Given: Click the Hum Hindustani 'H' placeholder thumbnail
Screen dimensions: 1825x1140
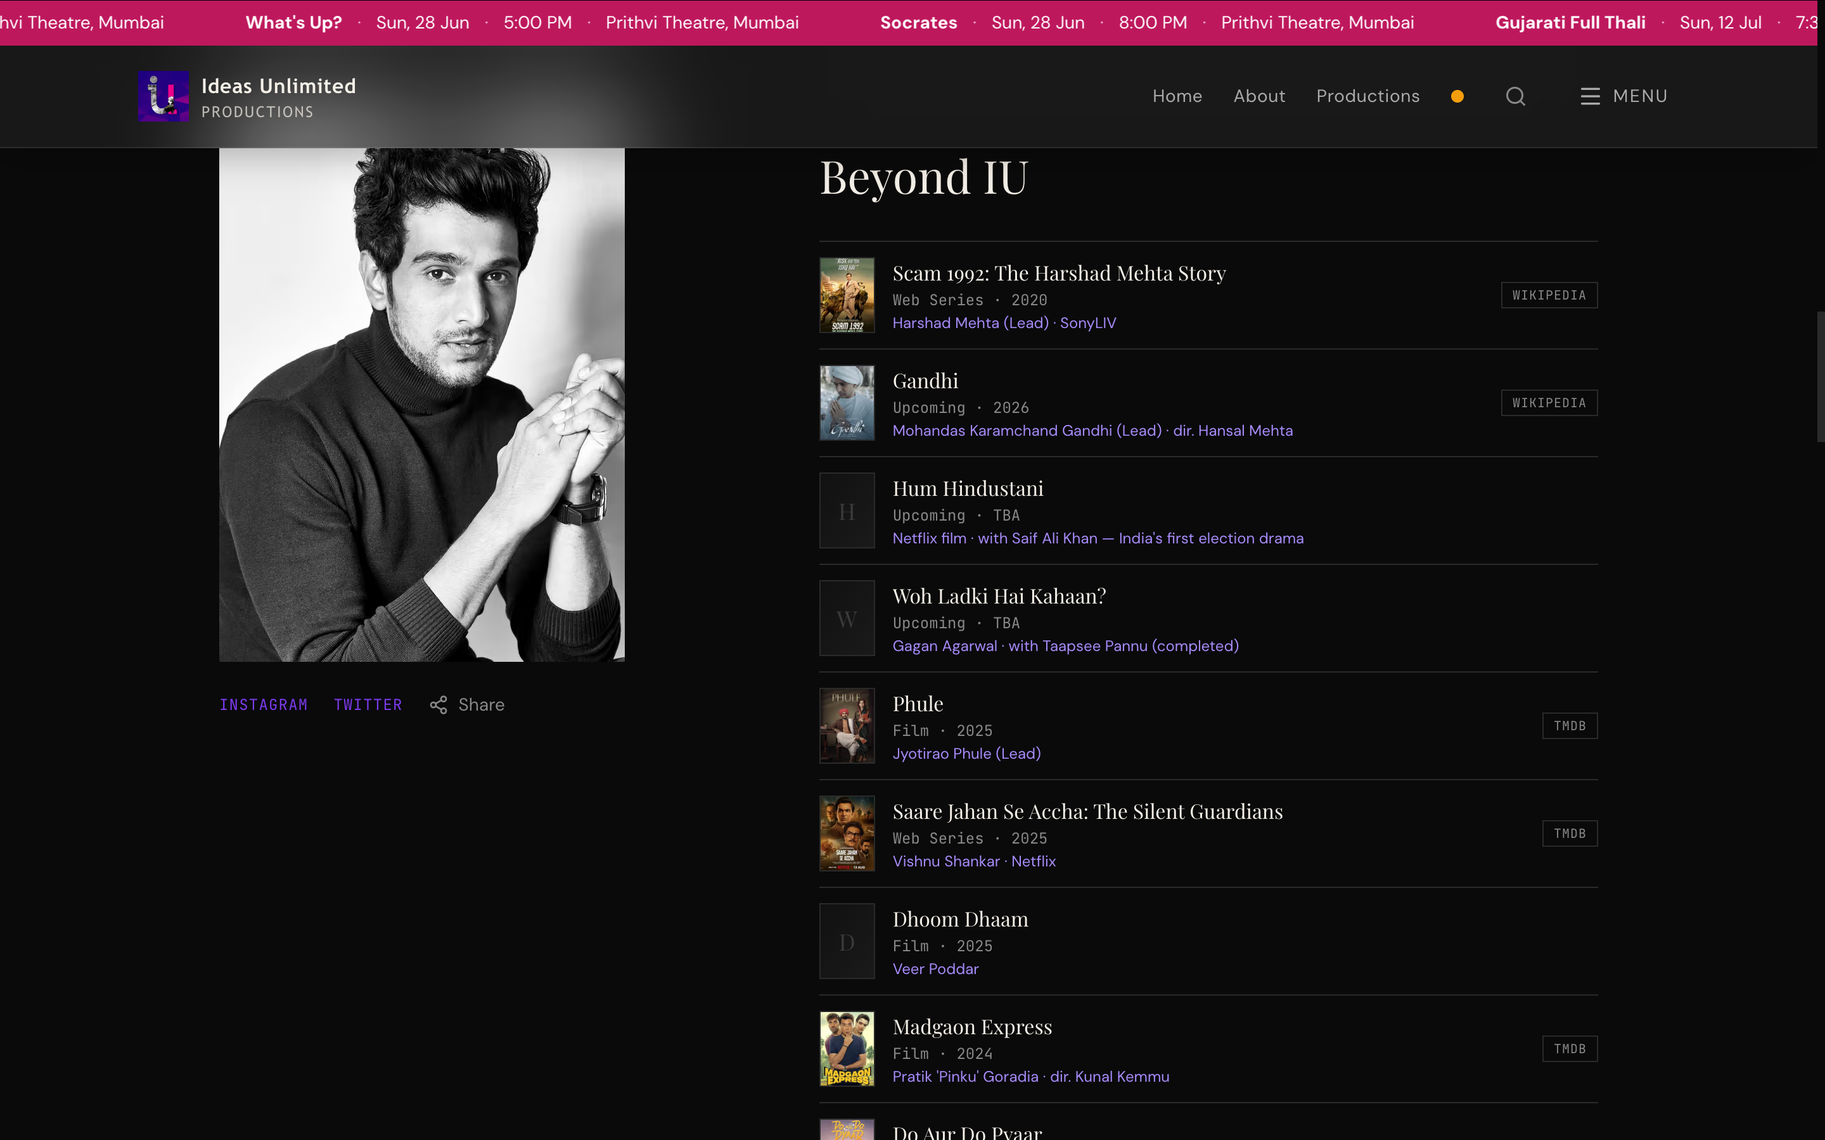Looking at the screenshot, I should click(847, 510).
